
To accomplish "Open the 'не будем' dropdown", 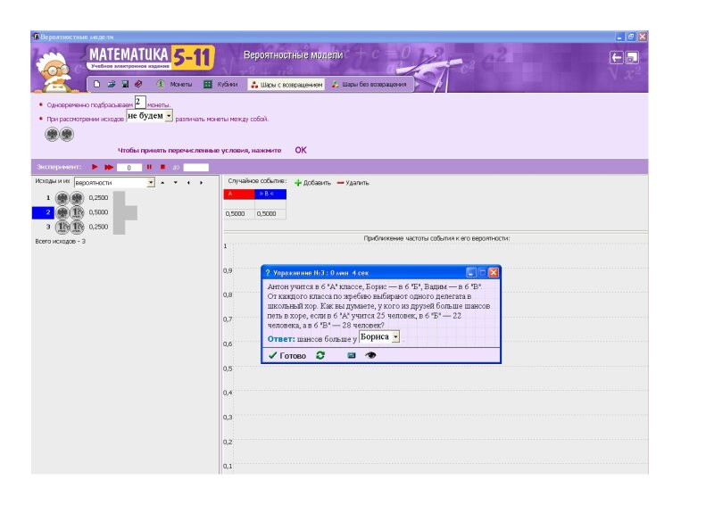I will 169,117.
